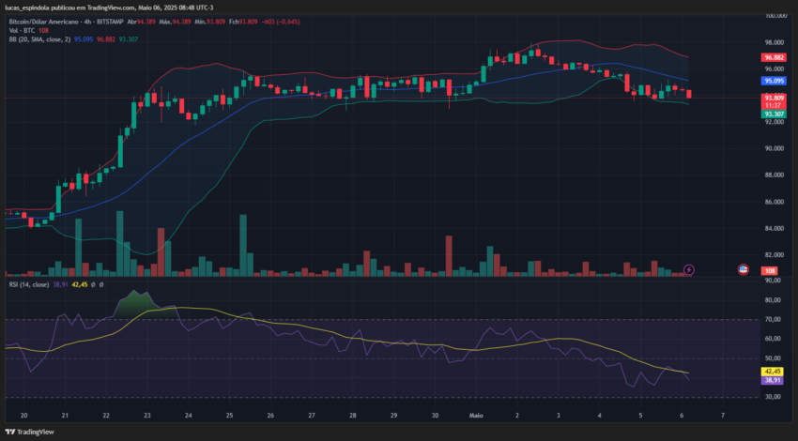Click the green 93.307 lower band label
The height and width of the screenshot is (441, 798).
[x=774, y=114]
